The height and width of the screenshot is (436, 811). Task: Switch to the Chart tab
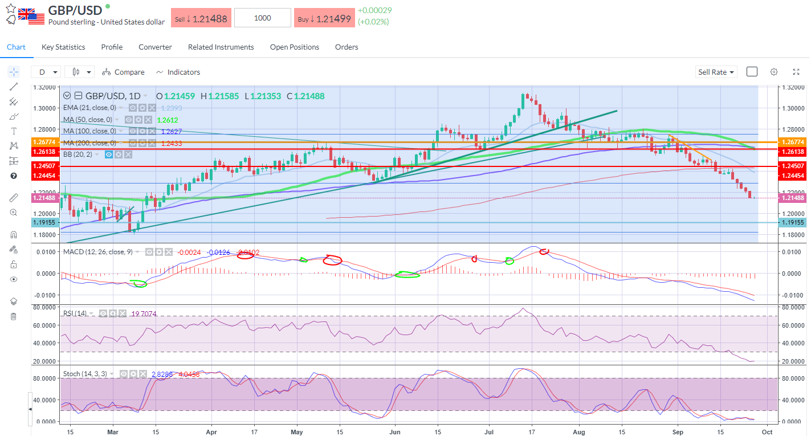pos(16,47)
